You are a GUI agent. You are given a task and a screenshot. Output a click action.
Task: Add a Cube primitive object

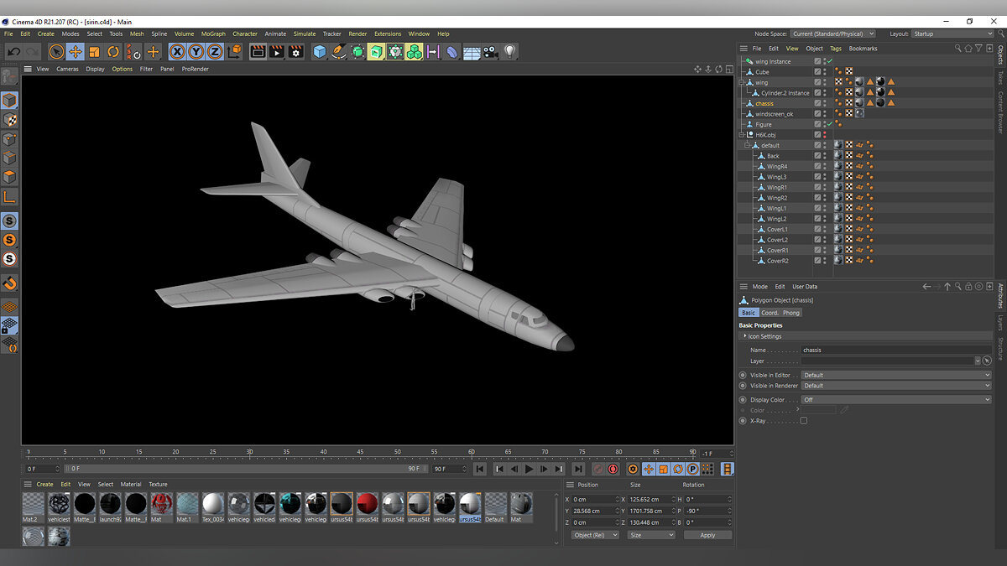(319, 52)
